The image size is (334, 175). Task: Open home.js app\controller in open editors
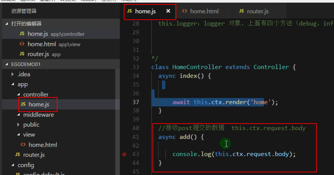tap(61, 34)
